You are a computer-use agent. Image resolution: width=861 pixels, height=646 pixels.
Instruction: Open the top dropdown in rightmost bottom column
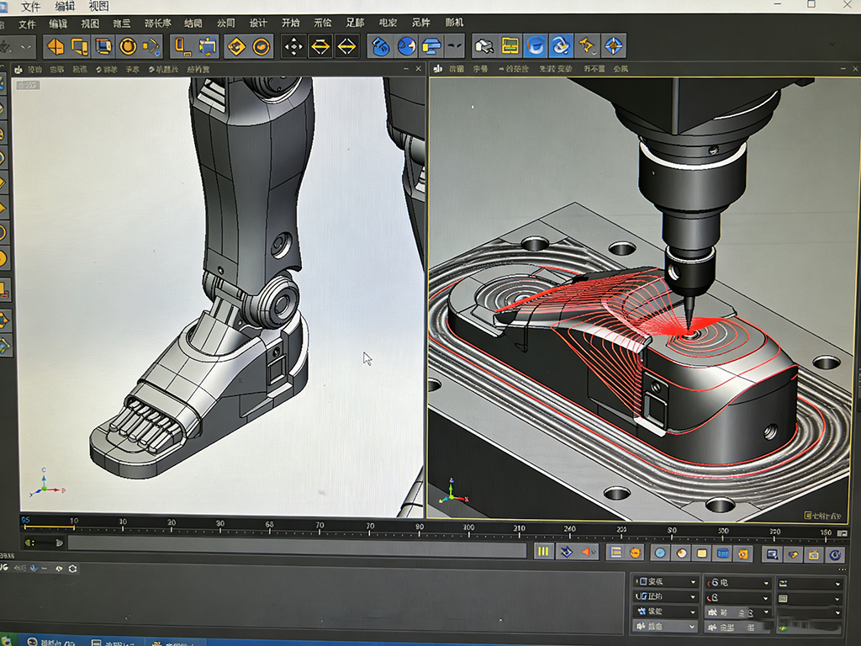pos(811,583)
